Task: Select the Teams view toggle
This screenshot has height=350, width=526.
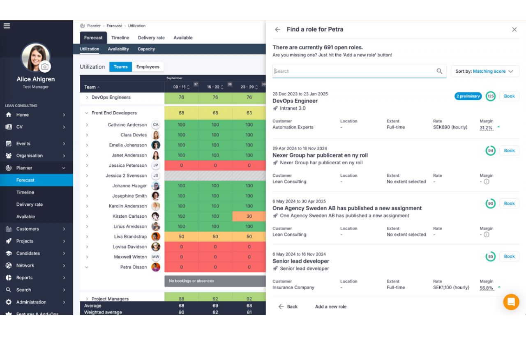Action: click(120, 67)
